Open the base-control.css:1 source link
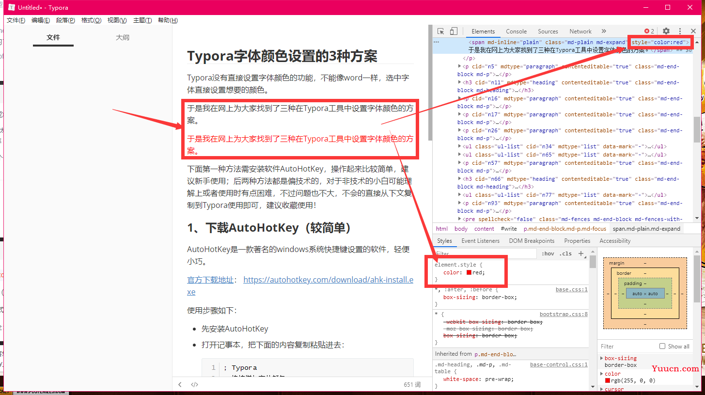The image size is (705, 395). click(559, 364)
